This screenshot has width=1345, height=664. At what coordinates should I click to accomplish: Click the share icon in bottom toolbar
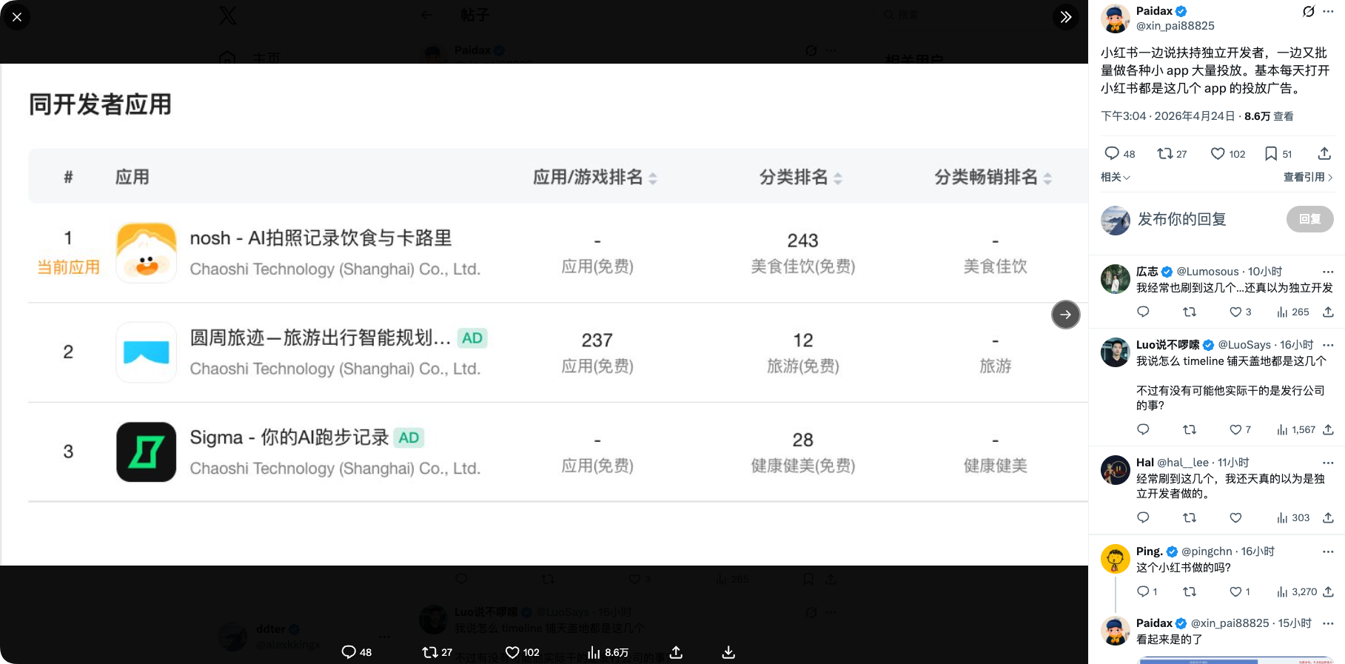coord(676,652)
